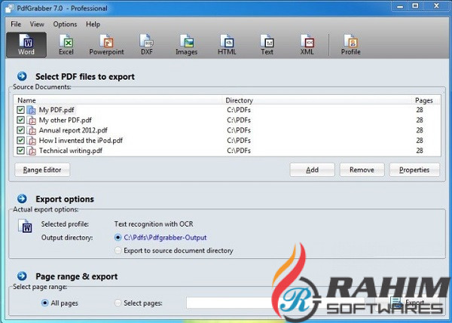Viewport: 452px width, 323px height.
Task: Open document Properties
Action: point(414,169)
